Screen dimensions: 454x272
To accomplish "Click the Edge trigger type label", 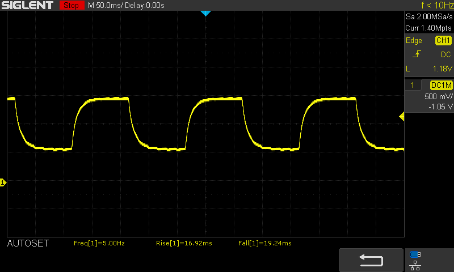I will point(414,41).
